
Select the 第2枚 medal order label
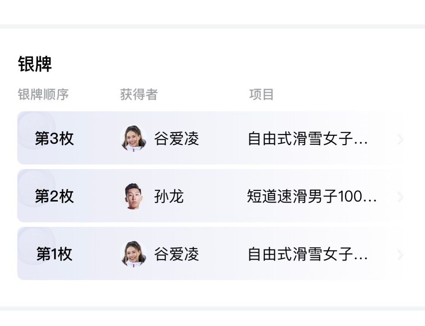coord(54,196)
